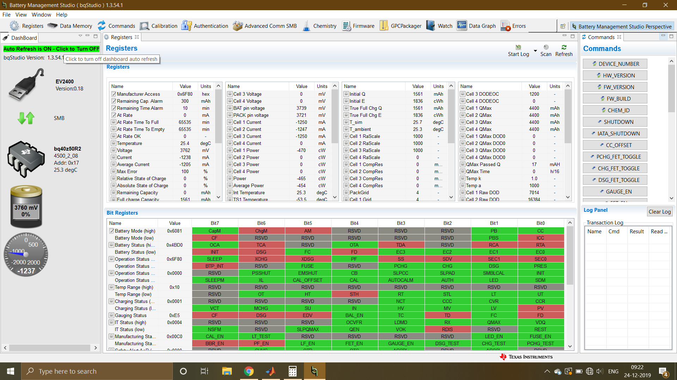The height and width of the screenshot is (380, 677).
Task: Clear the transaction log
Action: click(659, 211)
